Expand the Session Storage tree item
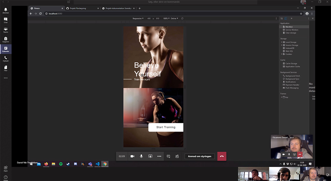The height and width of the screenshot is (181, 331). click(281, 45)
